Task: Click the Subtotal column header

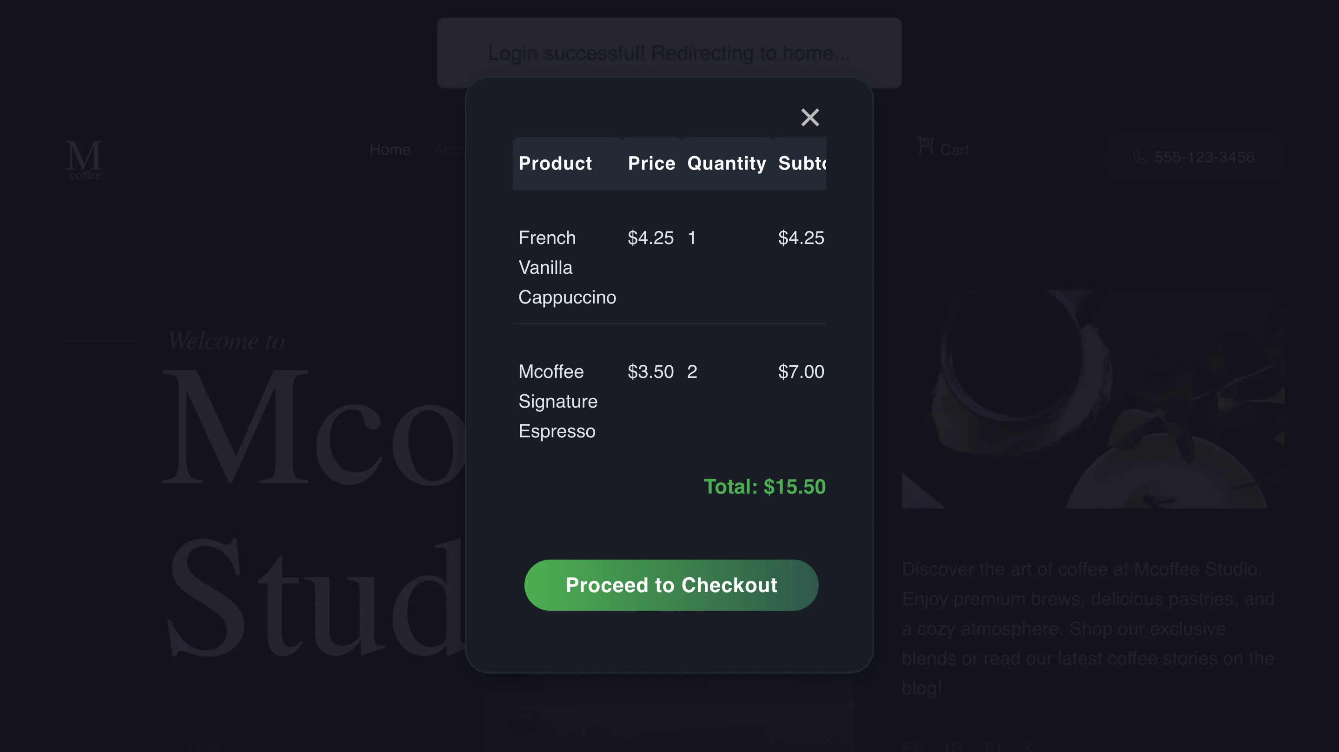Action: tap(802, 164)
